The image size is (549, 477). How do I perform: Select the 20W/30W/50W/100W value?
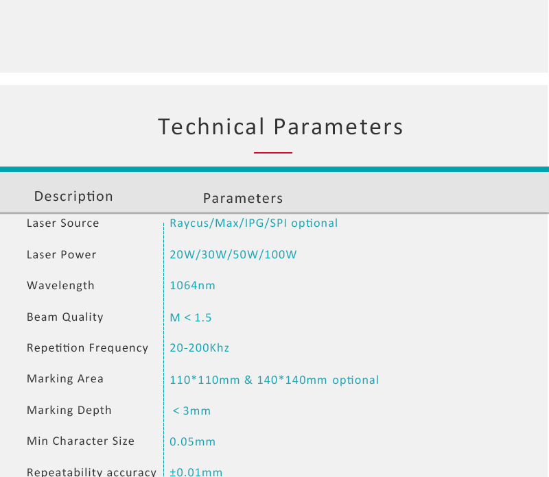233,254
